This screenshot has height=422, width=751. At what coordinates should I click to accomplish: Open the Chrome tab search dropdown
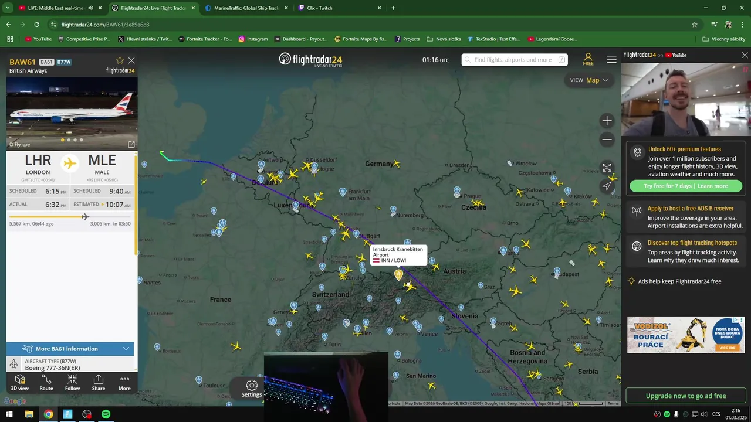tap(8, 8)
